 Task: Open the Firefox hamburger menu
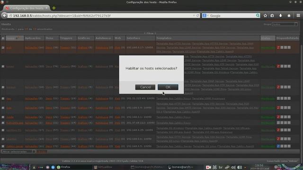coord(298,16)
